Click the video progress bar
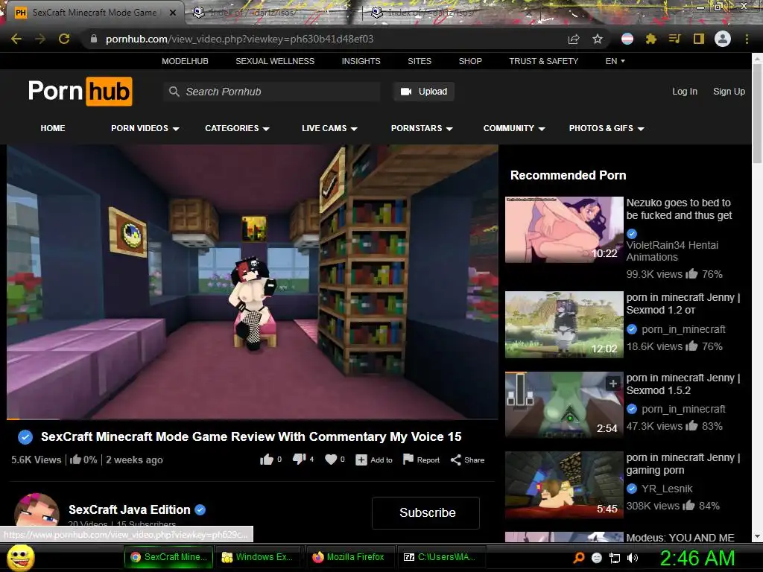 click(x=252, y=419)
